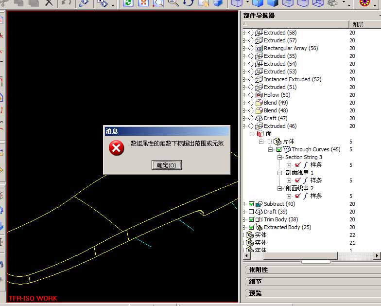The width and height of the screenshot is (381, 306).
Task: Click the Subtract (40) feature icon
Action: coord(259,204)
